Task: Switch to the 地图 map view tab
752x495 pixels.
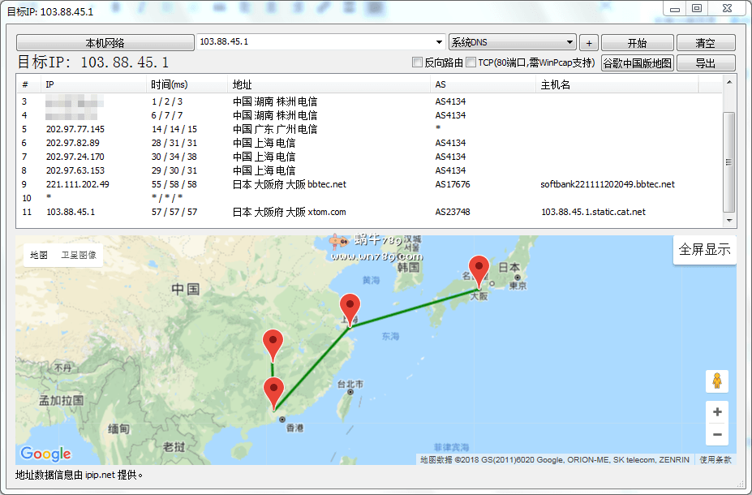Action: pos(39,254)
